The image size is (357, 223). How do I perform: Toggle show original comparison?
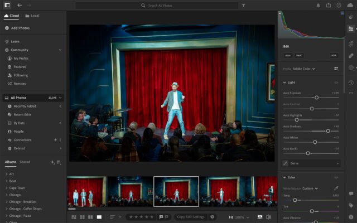268,217
